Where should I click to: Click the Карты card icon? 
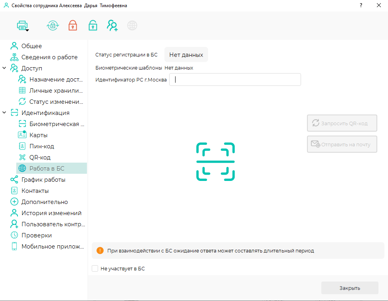(22, 134)
